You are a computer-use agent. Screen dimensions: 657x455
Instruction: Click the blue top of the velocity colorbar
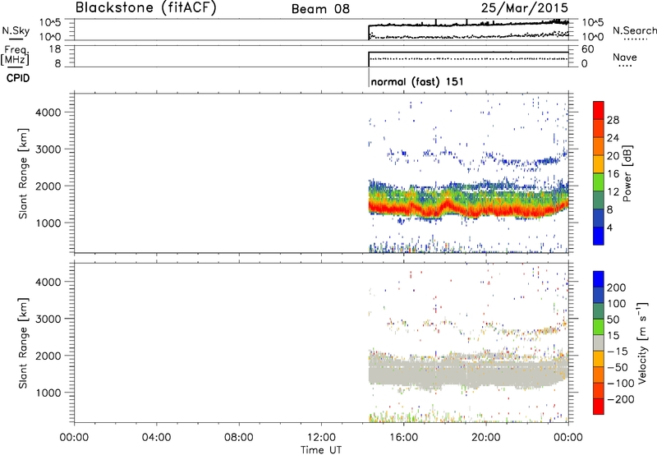point(599,279)
